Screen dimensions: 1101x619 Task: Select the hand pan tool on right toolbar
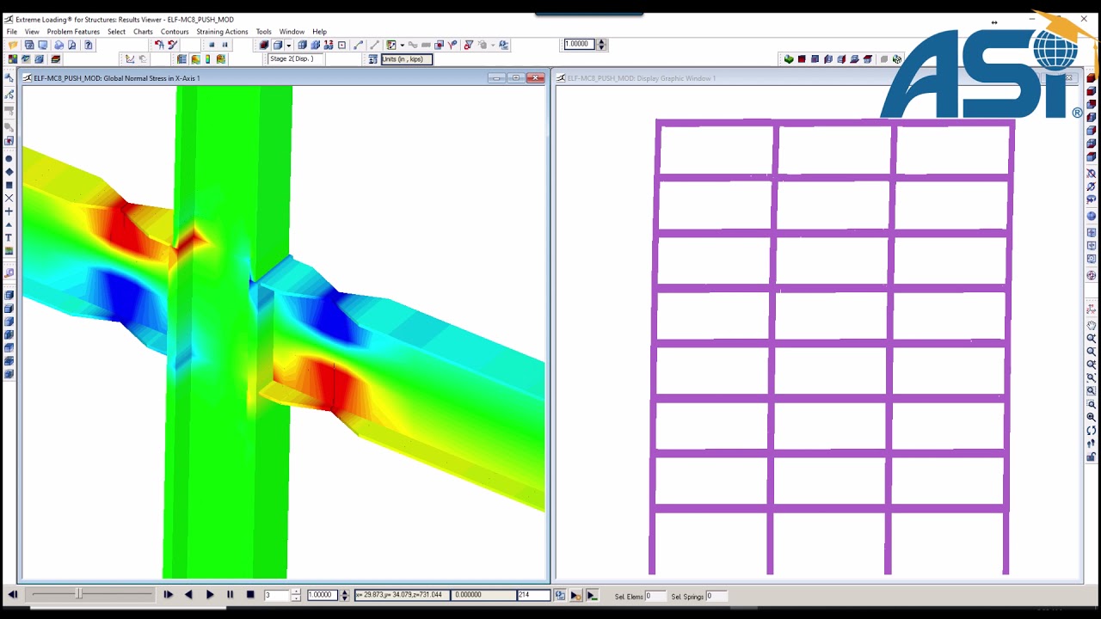1092,325
